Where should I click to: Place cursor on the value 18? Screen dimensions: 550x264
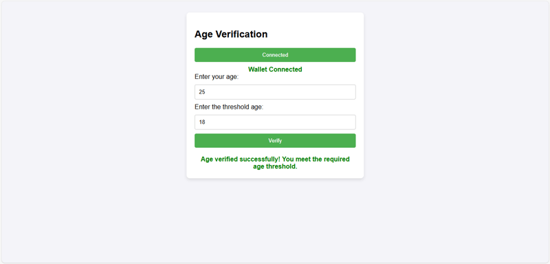click(202, 122)
